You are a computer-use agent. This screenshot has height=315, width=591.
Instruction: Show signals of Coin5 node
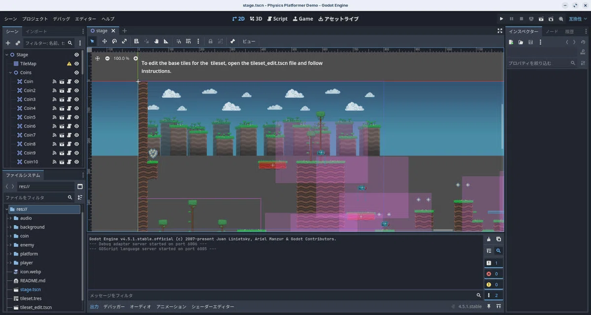(55, 117)
